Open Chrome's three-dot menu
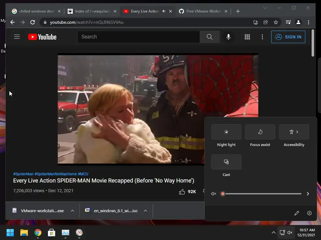321x240 pixels. click(x=308, y=22)
